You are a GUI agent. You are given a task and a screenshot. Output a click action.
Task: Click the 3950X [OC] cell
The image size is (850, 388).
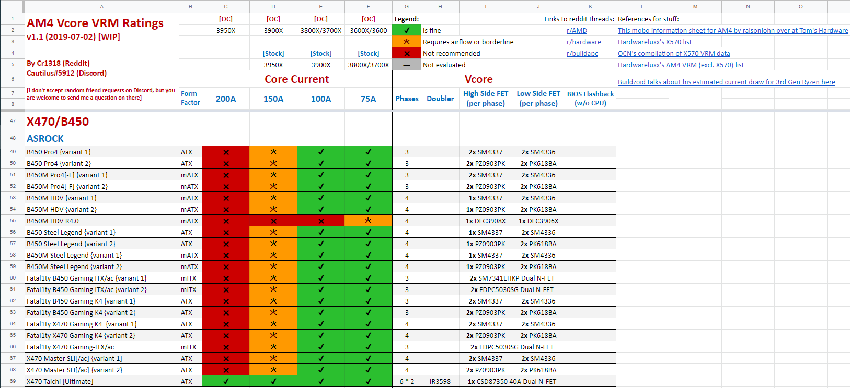pos(226,30)
